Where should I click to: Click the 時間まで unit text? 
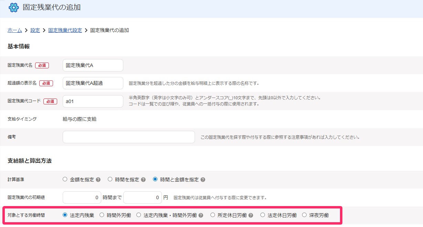click(x=112, y=197)
